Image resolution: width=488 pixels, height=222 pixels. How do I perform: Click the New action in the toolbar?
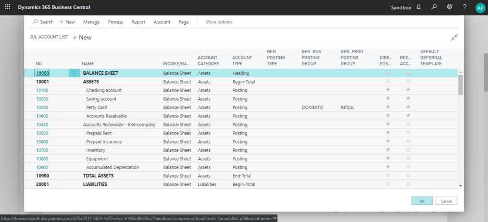(x=67, y=22)
